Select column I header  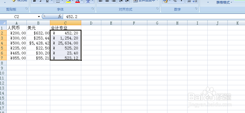coord(197,23)
